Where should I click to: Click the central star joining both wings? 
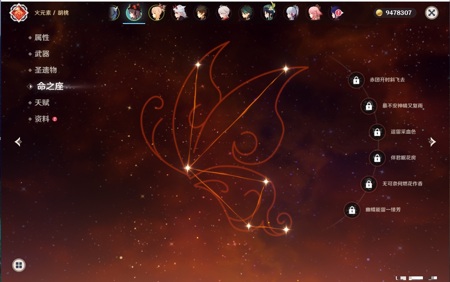pos(188,168)
